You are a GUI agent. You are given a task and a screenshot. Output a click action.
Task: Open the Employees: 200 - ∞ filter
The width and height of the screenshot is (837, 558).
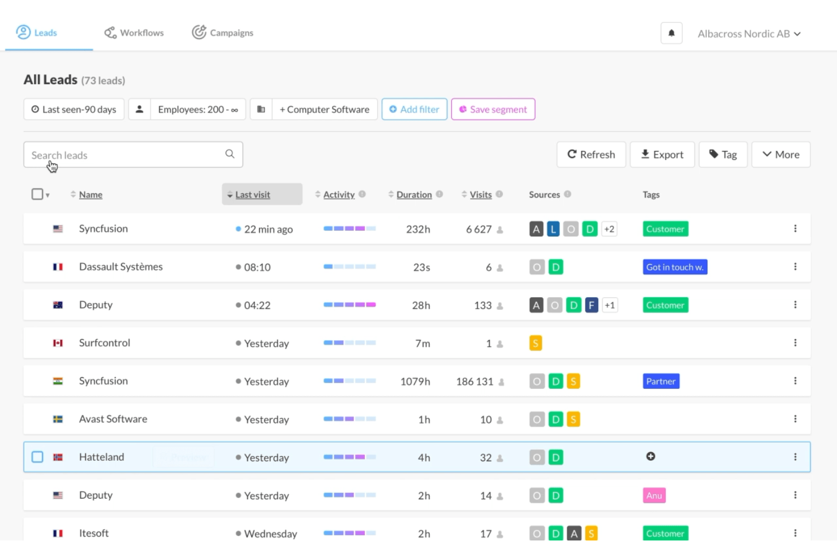(197, 109)
